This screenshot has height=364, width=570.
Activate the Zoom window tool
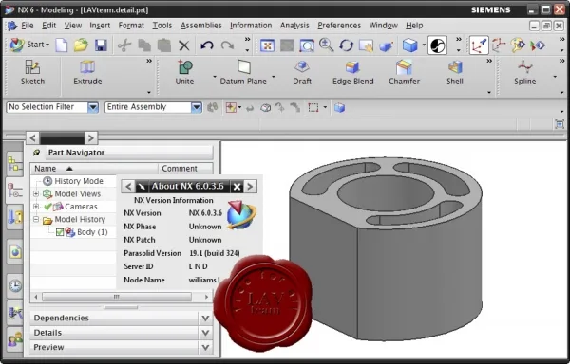[x=307, y=45]
